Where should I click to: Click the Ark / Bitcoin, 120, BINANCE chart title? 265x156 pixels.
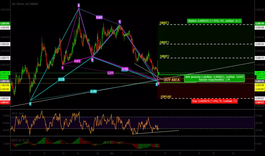(25, 4)
